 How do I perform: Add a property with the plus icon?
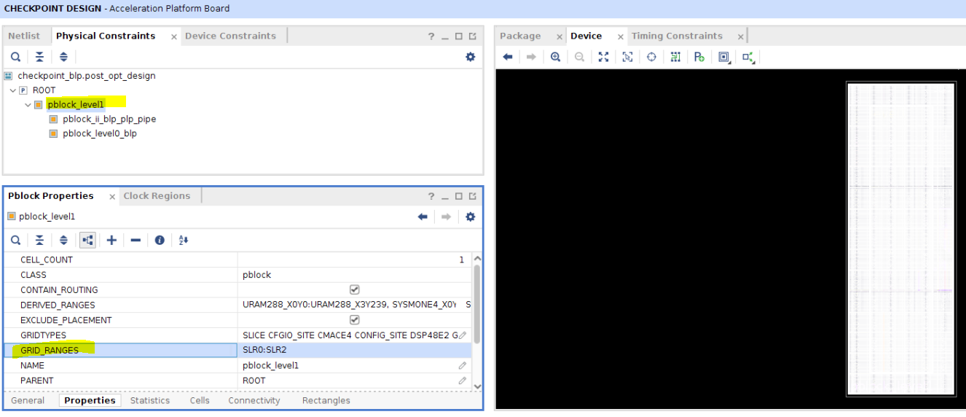(111, 240)
